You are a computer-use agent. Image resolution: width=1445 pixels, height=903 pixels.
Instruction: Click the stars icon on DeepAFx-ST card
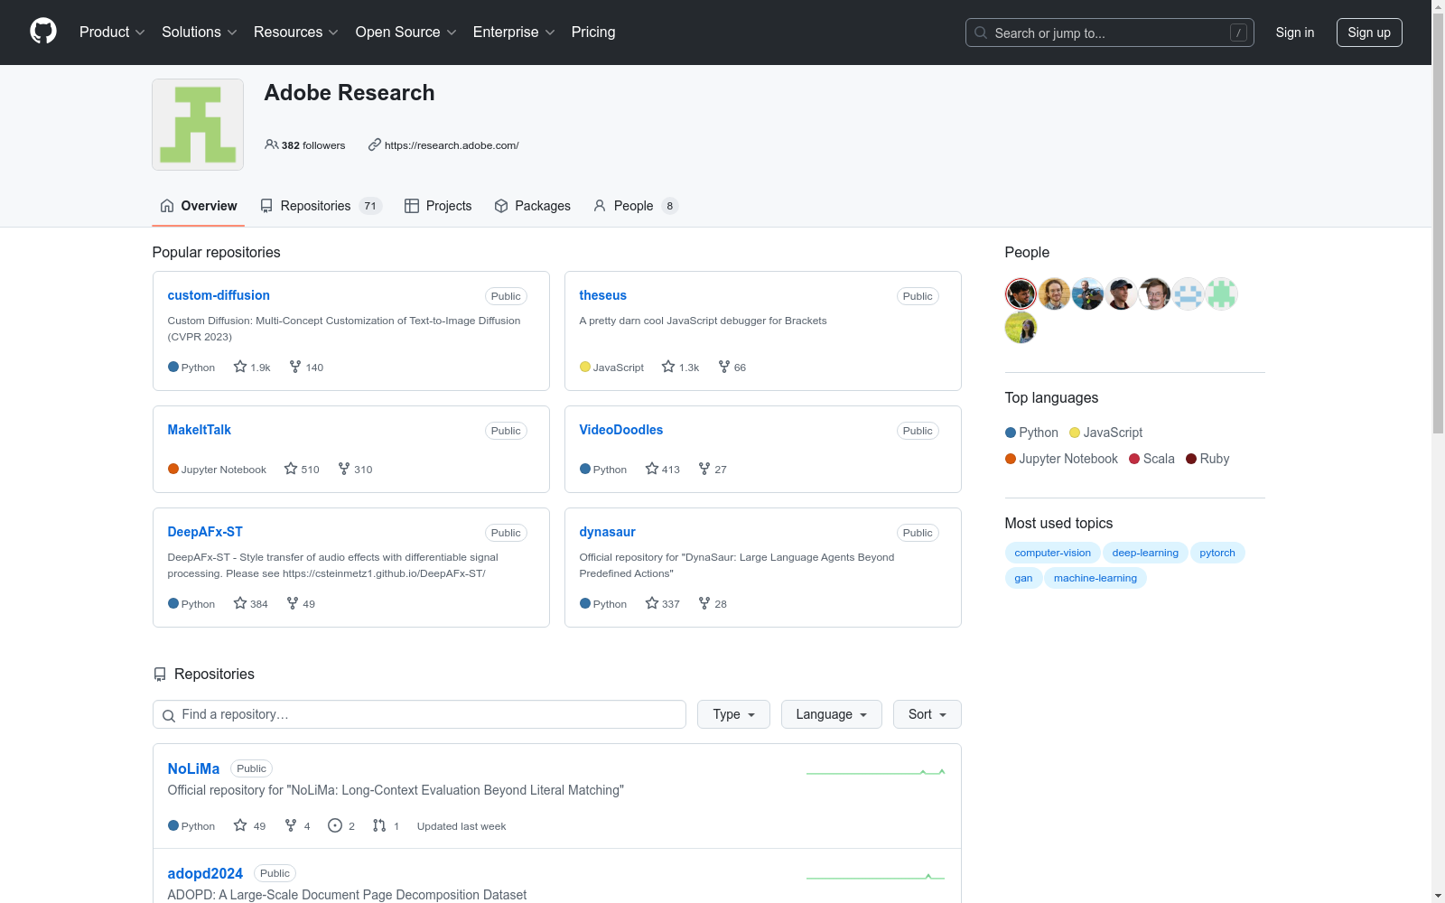(240, 603)
